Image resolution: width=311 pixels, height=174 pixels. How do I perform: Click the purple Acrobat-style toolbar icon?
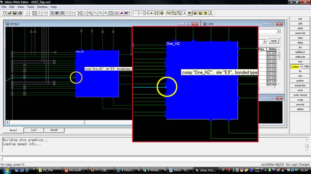(121, 13)
